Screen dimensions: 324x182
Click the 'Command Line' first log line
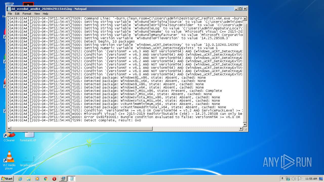click(x=125, y=18)
